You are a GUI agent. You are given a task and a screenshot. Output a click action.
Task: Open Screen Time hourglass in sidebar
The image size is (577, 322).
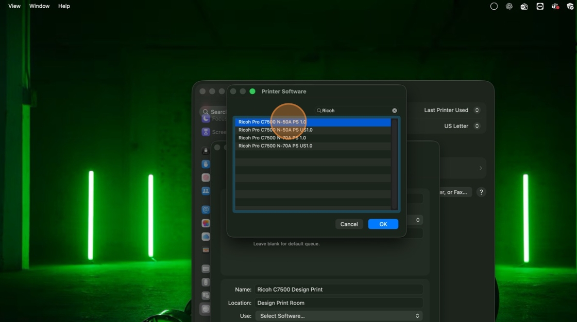coord(206,132)
